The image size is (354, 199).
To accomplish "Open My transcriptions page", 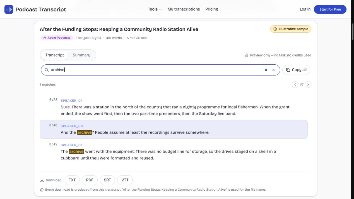I will 184,9.
